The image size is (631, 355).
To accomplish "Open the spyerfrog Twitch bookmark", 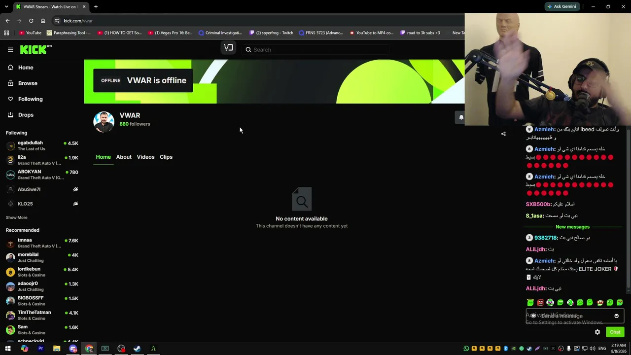I will [271, 33].
